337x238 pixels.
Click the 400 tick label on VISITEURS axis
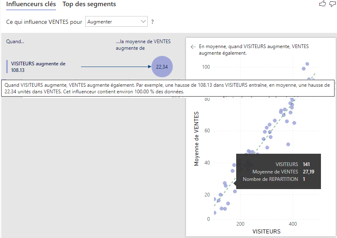[x=293, y=224]
